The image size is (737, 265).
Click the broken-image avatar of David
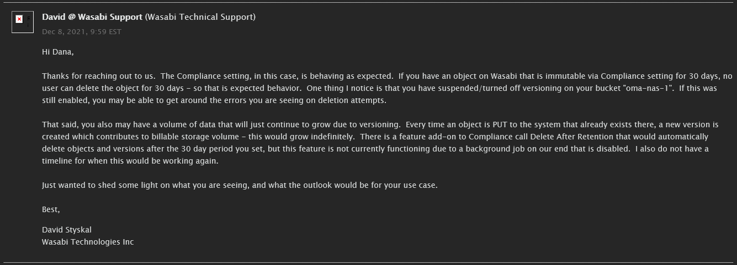point(23,22)
